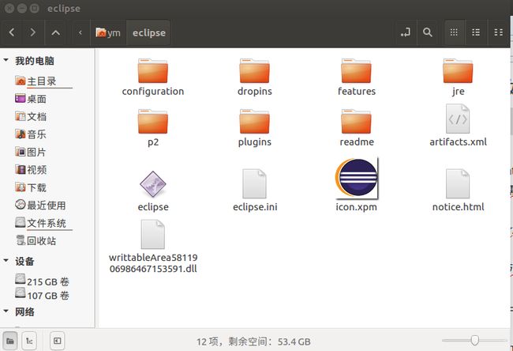Open the readme folder
The image size is (513, 351).
tap(356, 122)
